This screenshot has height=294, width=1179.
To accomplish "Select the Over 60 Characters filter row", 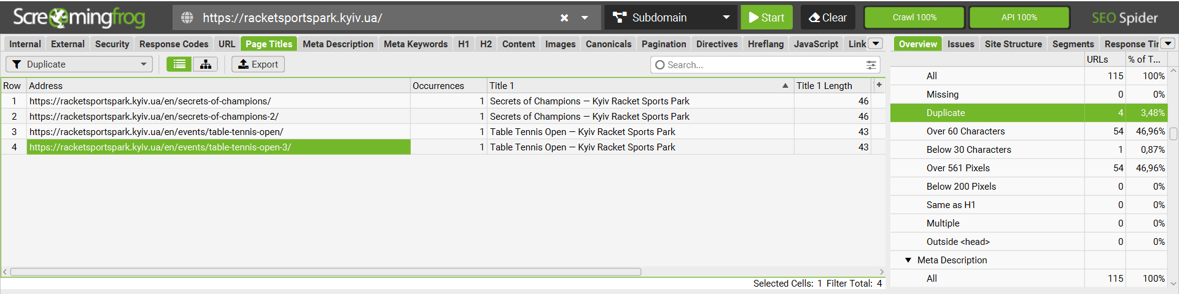I will click(x=965, y=131).
